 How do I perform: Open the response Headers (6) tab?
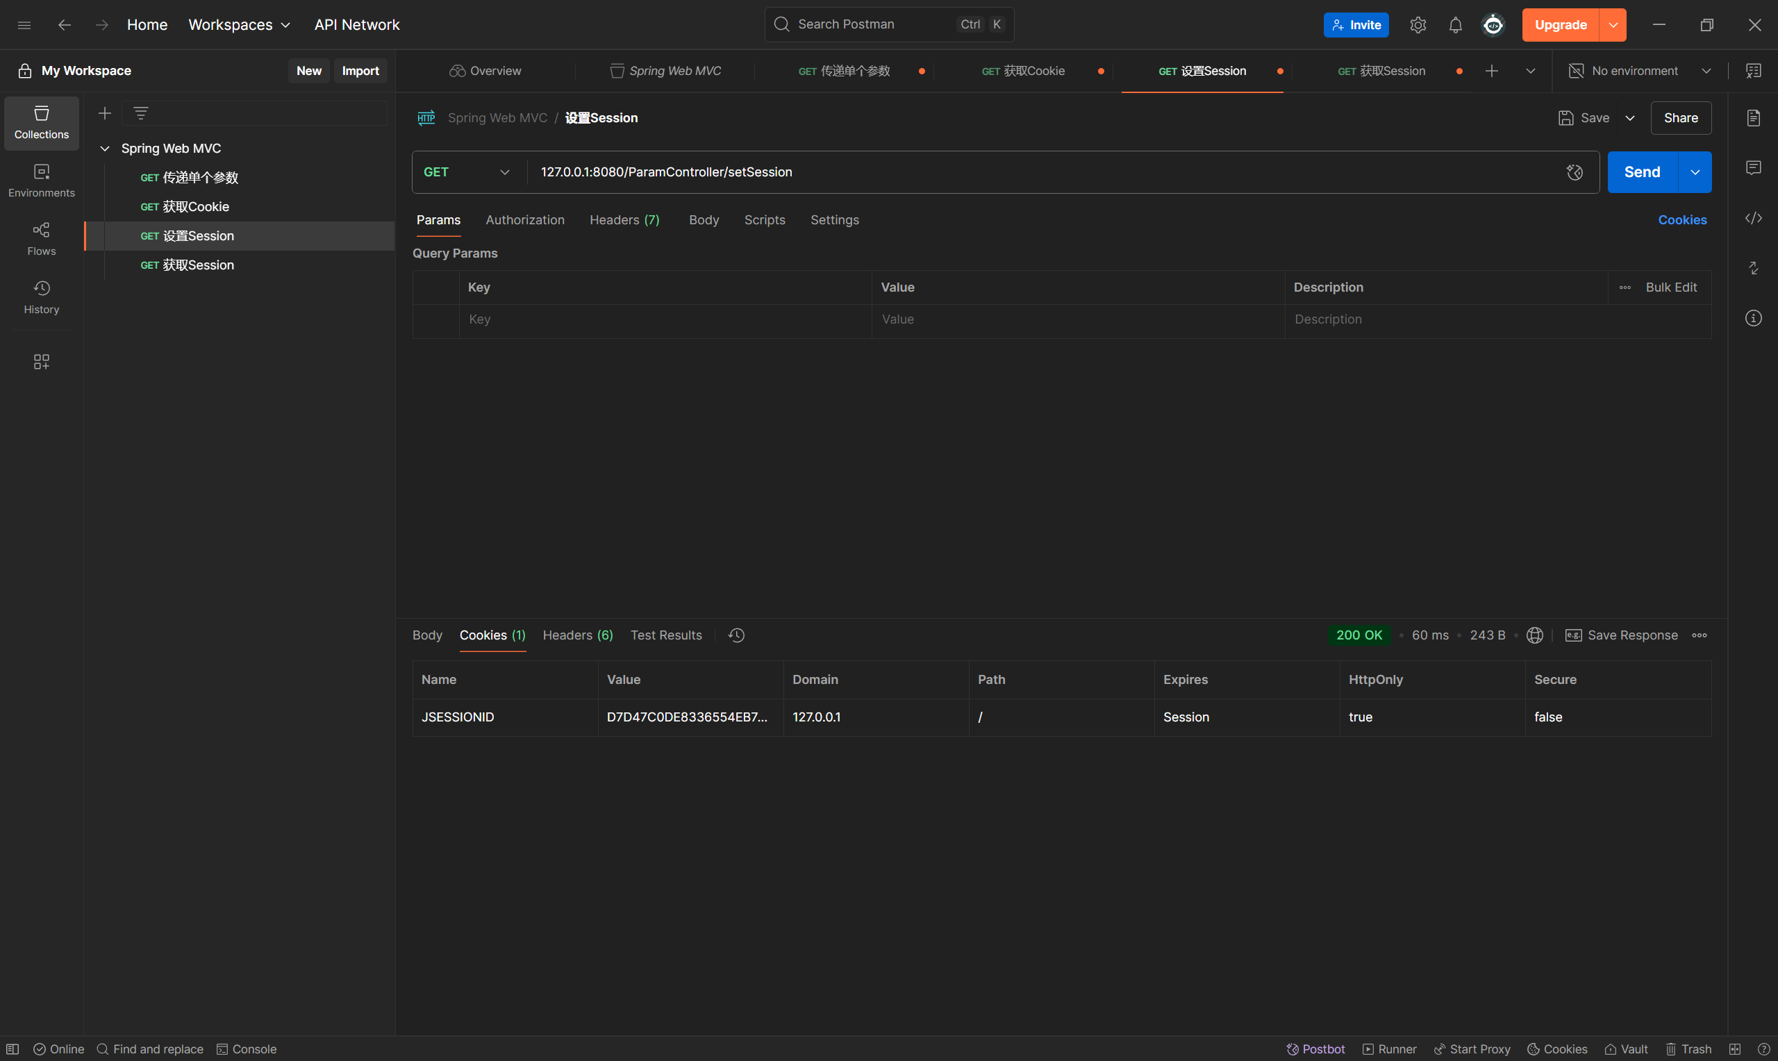pos(578,635)
